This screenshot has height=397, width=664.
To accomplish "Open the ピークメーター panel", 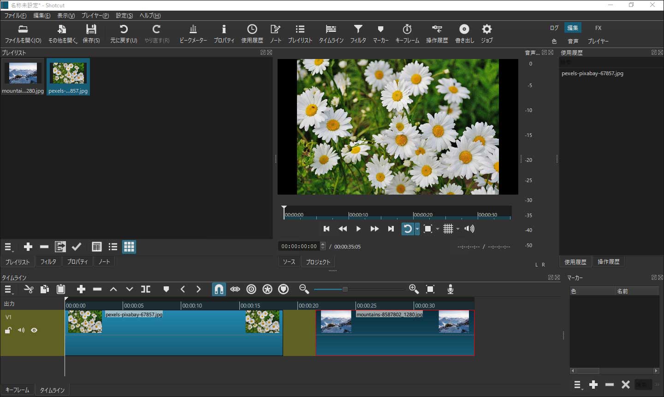I will (193, 34).
